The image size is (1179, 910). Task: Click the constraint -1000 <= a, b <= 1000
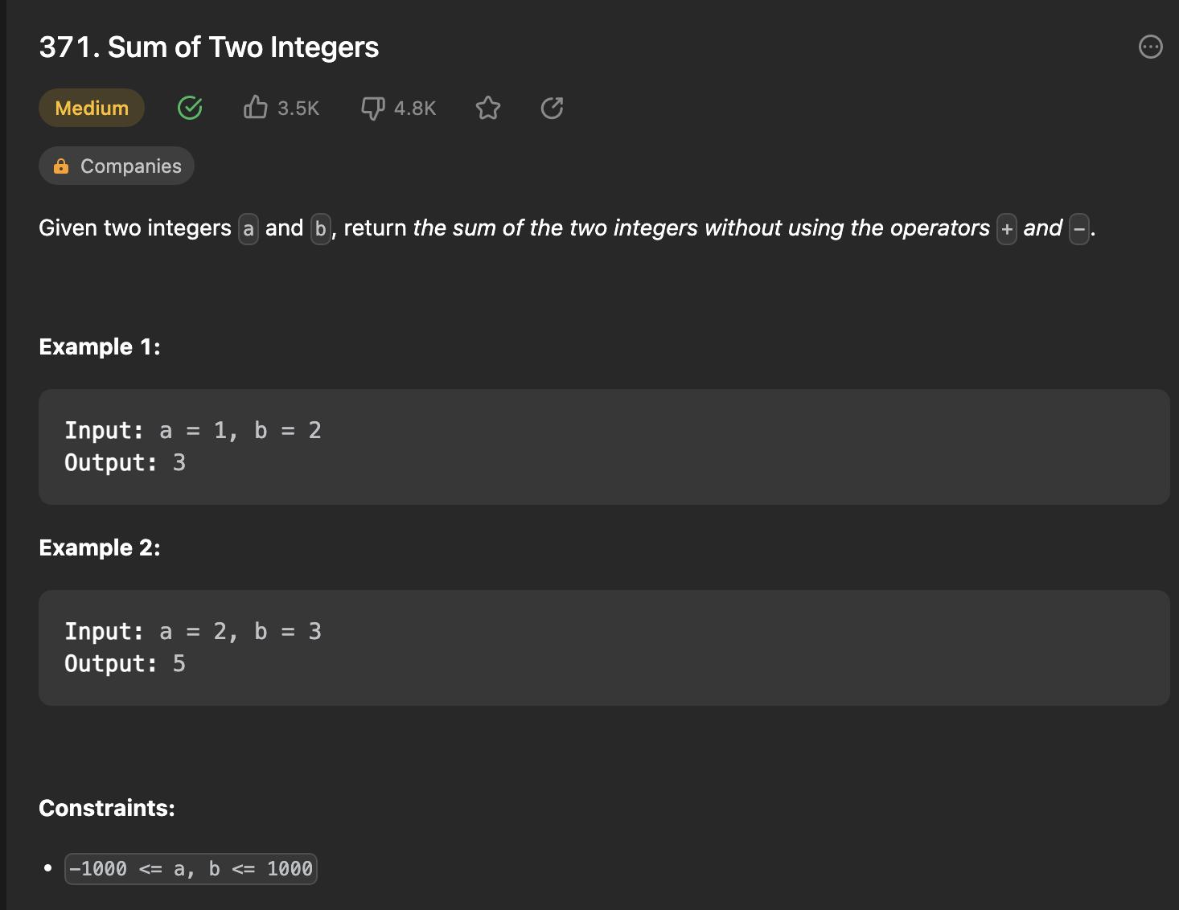191,869
